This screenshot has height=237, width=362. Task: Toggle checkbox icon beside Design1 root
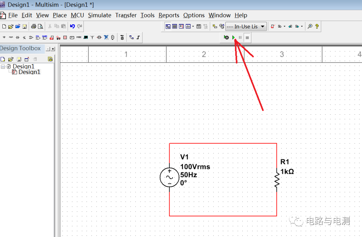point(9,66)
